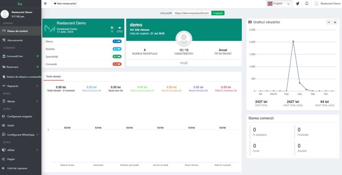Open Setări page
This screenshot has width=342, height=175.
pos(21,126)
